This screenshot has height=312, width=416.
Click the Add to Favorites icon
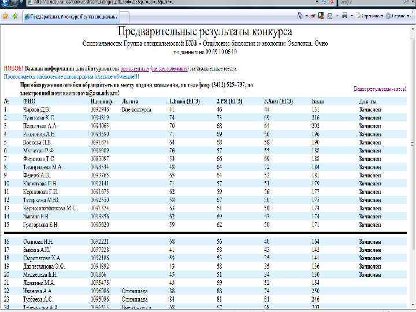[15, 16]
